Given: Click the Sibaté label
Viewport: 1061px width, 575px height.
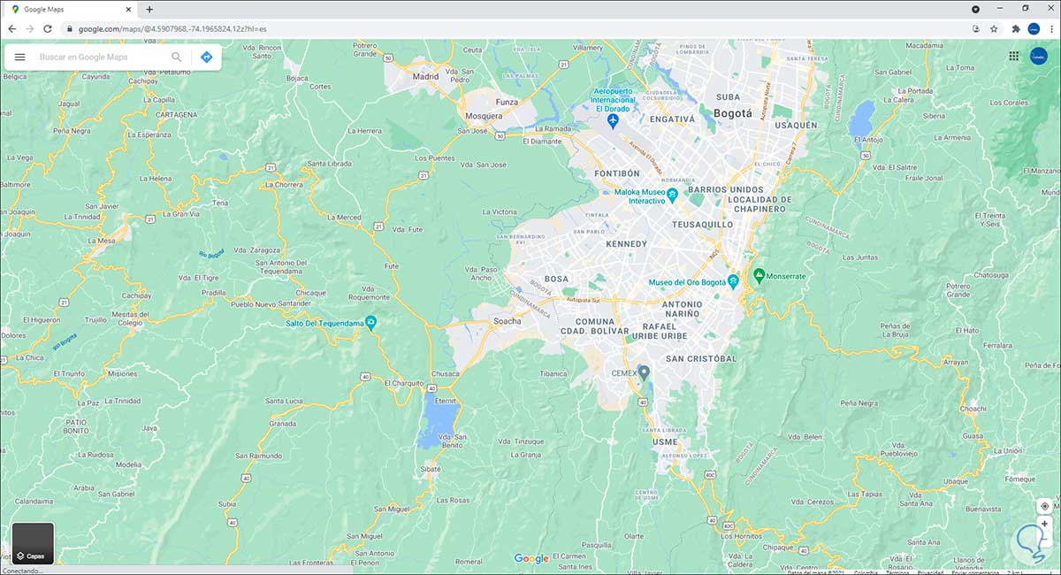Looking at the screenshot, I should click(x=431, y=469).
